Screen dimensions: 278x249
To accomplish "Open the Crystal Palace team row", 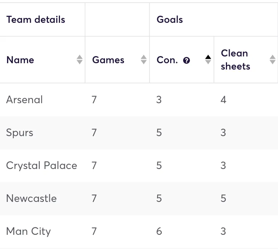I will coord(42,166).
